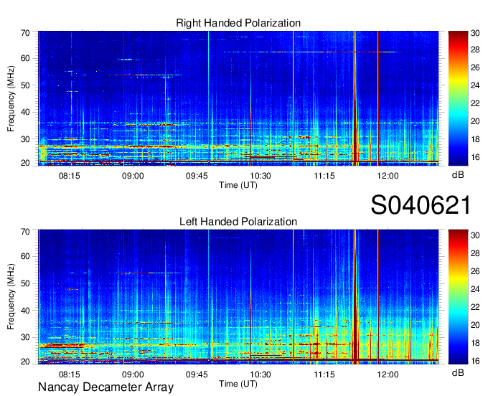Click Time (UT) label under Right Handed plot
The image size is (488, 396).
click(238, 185)
